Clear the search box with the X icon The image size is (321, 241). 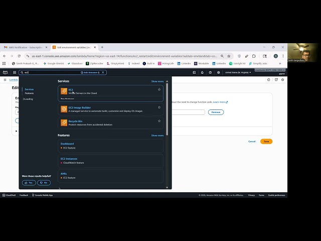pos(103,72)
